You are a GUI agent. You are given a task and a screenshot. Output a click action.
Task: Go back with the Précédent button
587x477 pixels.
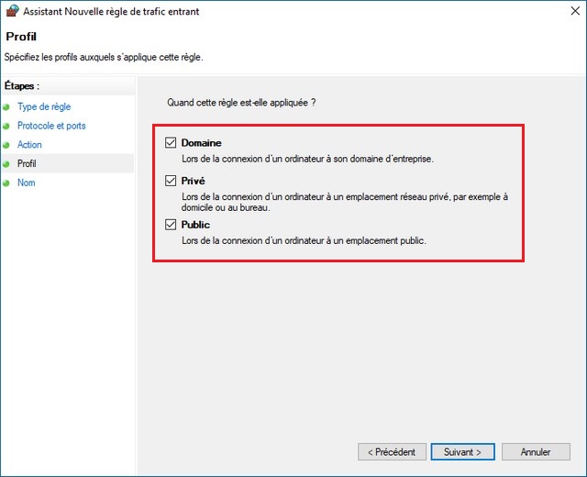[392, 452]
